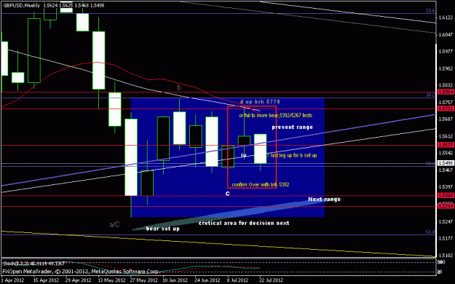Click the '13 May 2012' date label
This screenshot has height=284, width=455.
[111, 280]
